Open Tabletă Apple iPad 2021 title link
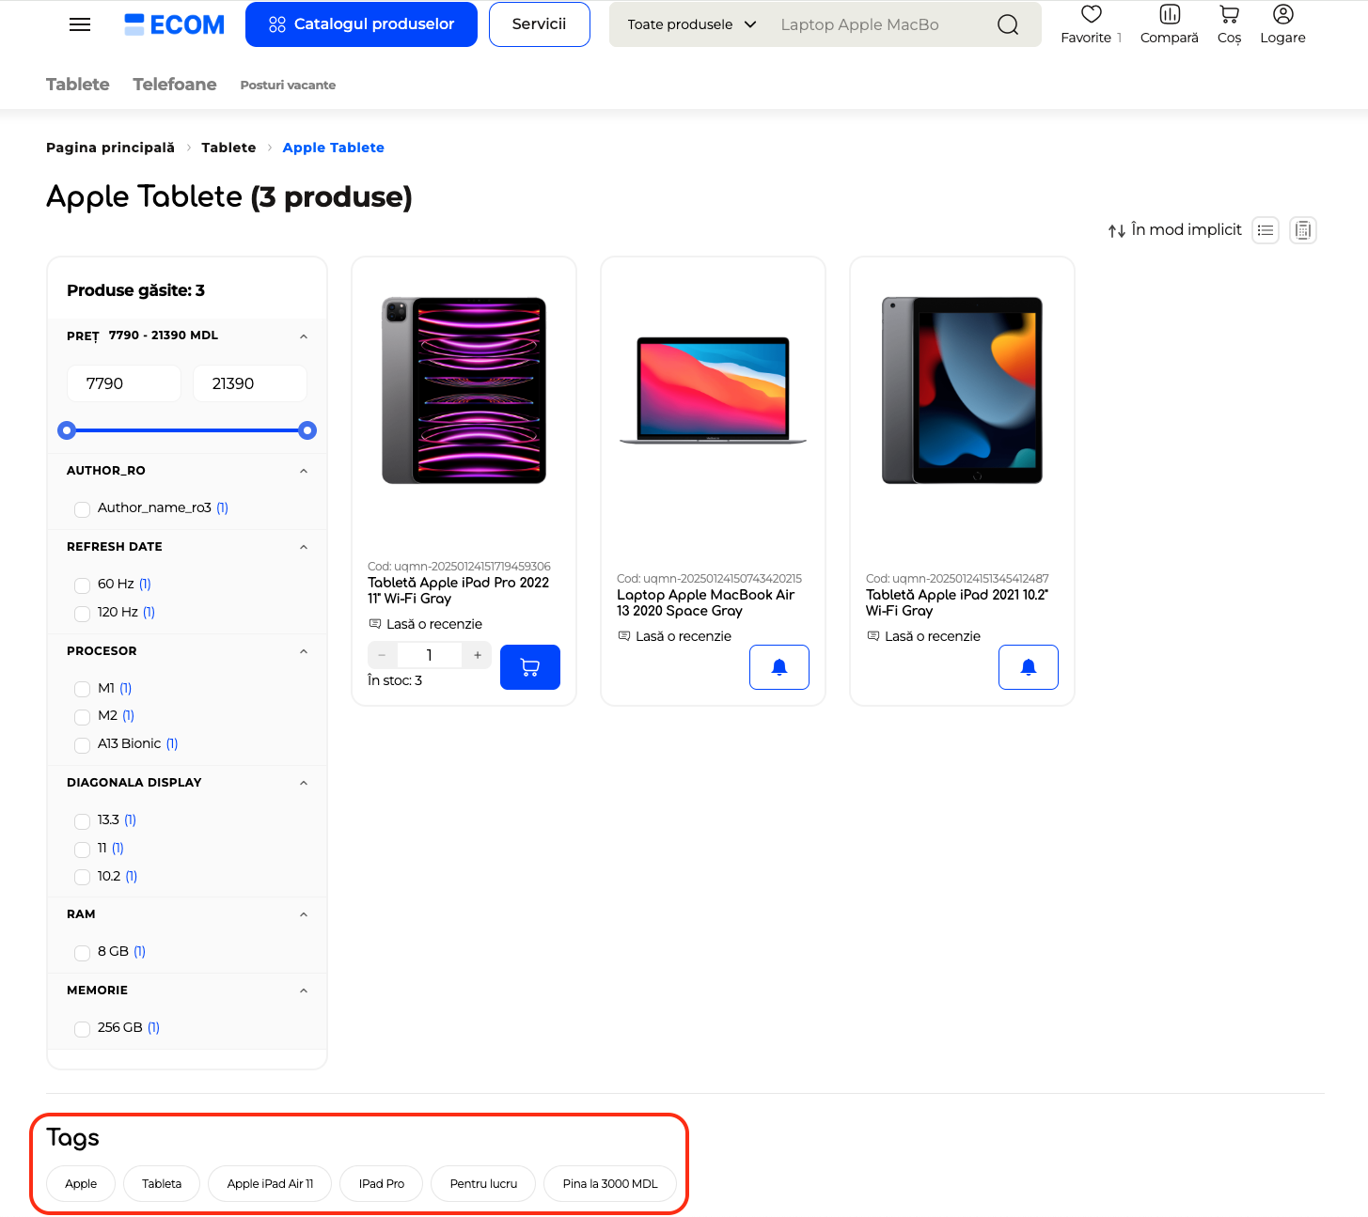 tap(957, 602)
